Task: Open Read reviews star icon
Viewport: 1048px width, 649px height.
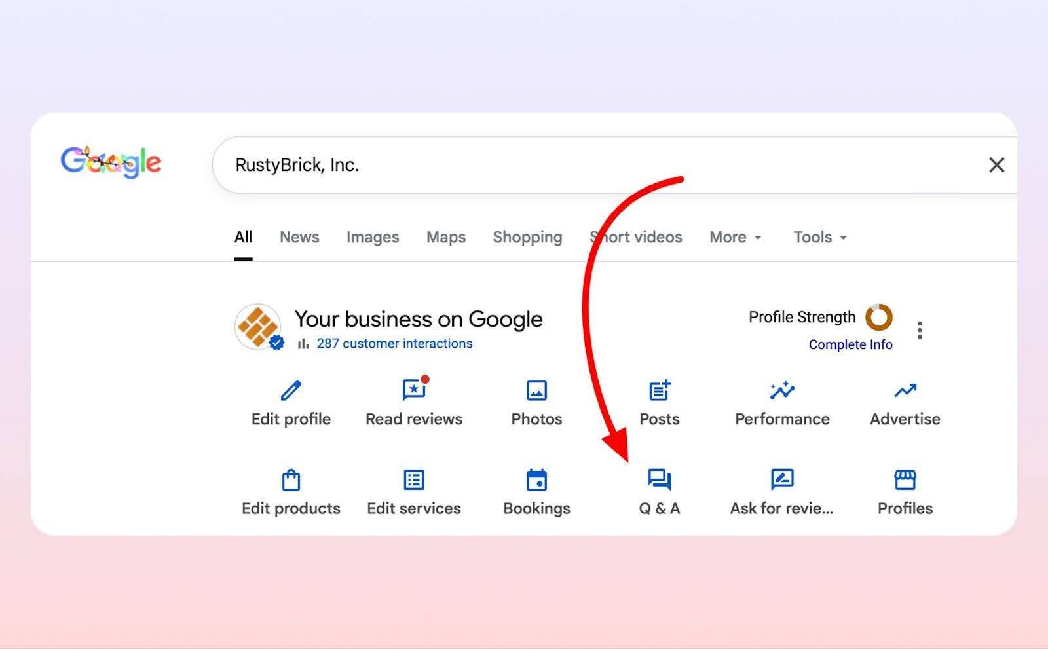Action: tap(414, 391)
